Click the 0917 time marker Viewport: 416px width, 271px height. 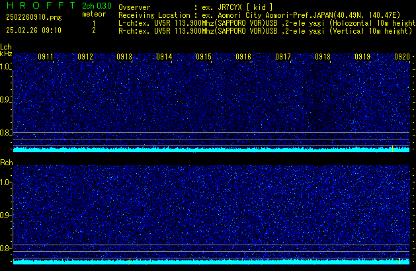(283, 57)
